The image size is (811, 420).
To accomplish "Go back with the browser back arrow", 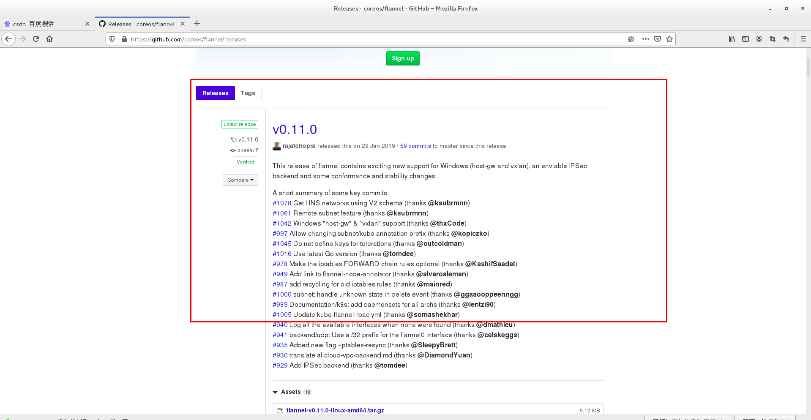I will pyautogui.click(x=8, y=39).
